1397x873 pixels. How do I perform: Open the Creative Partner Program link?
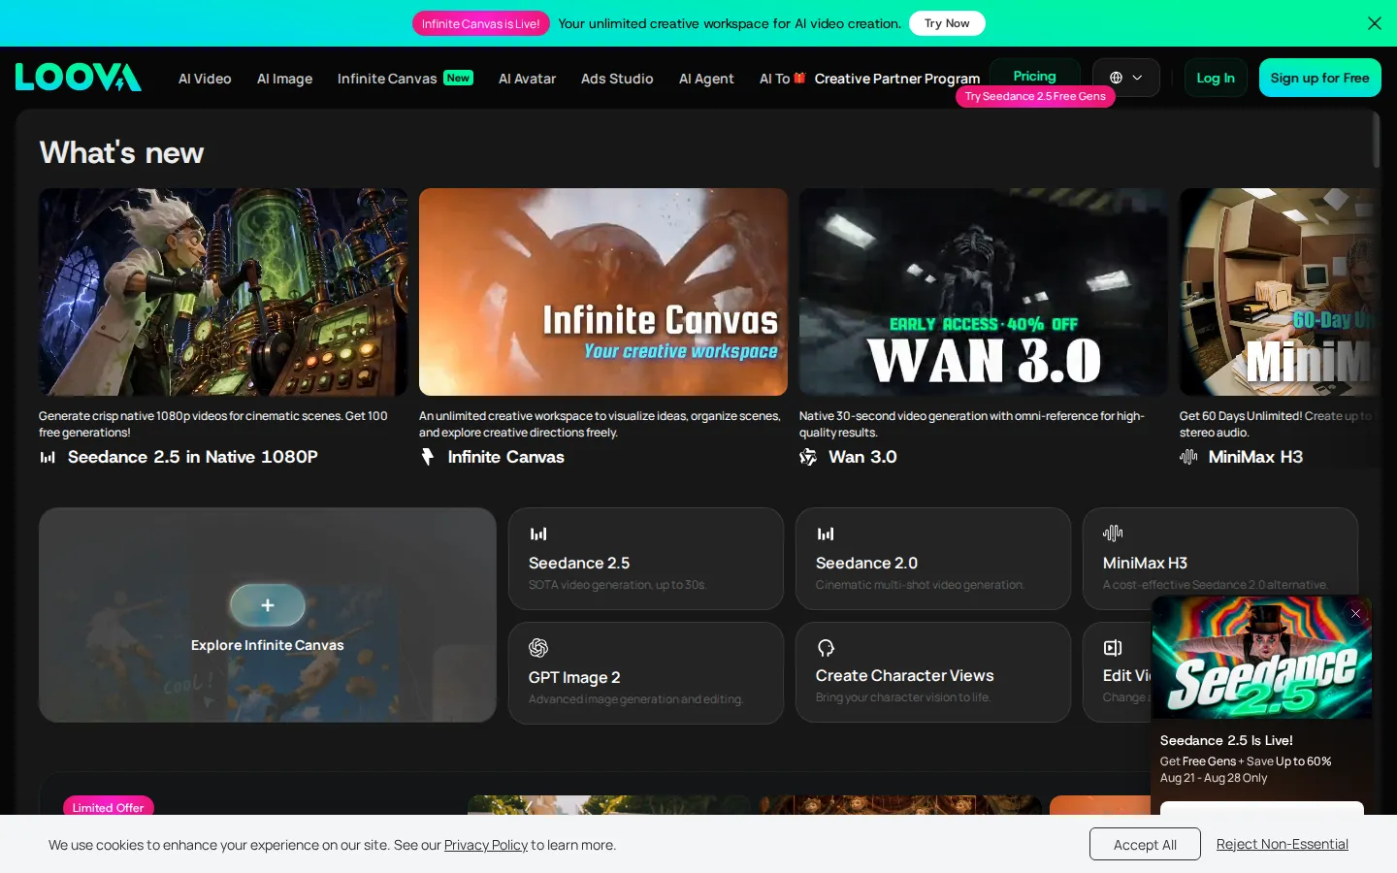(897, 79)
